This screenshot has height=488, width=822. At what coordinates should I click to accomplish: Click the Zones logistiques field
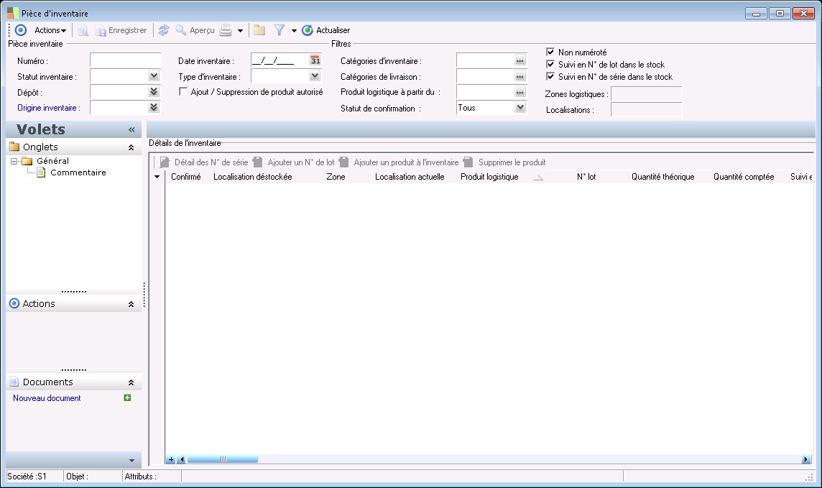(x=647, y=94)
